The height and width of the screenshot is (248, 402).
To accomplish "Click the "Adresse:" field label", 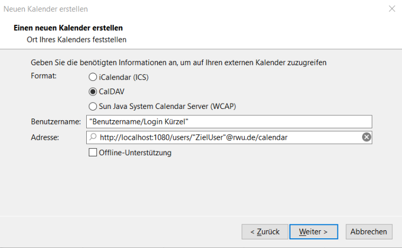I will tap(45, 137).
